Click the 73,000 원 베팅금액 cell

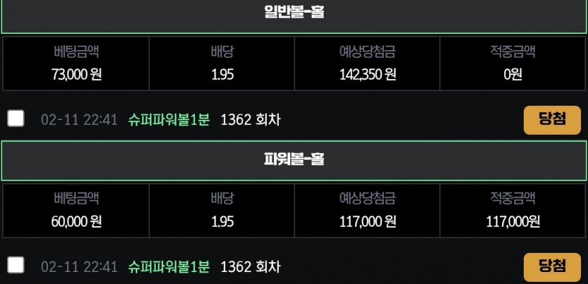pos(76,63)
